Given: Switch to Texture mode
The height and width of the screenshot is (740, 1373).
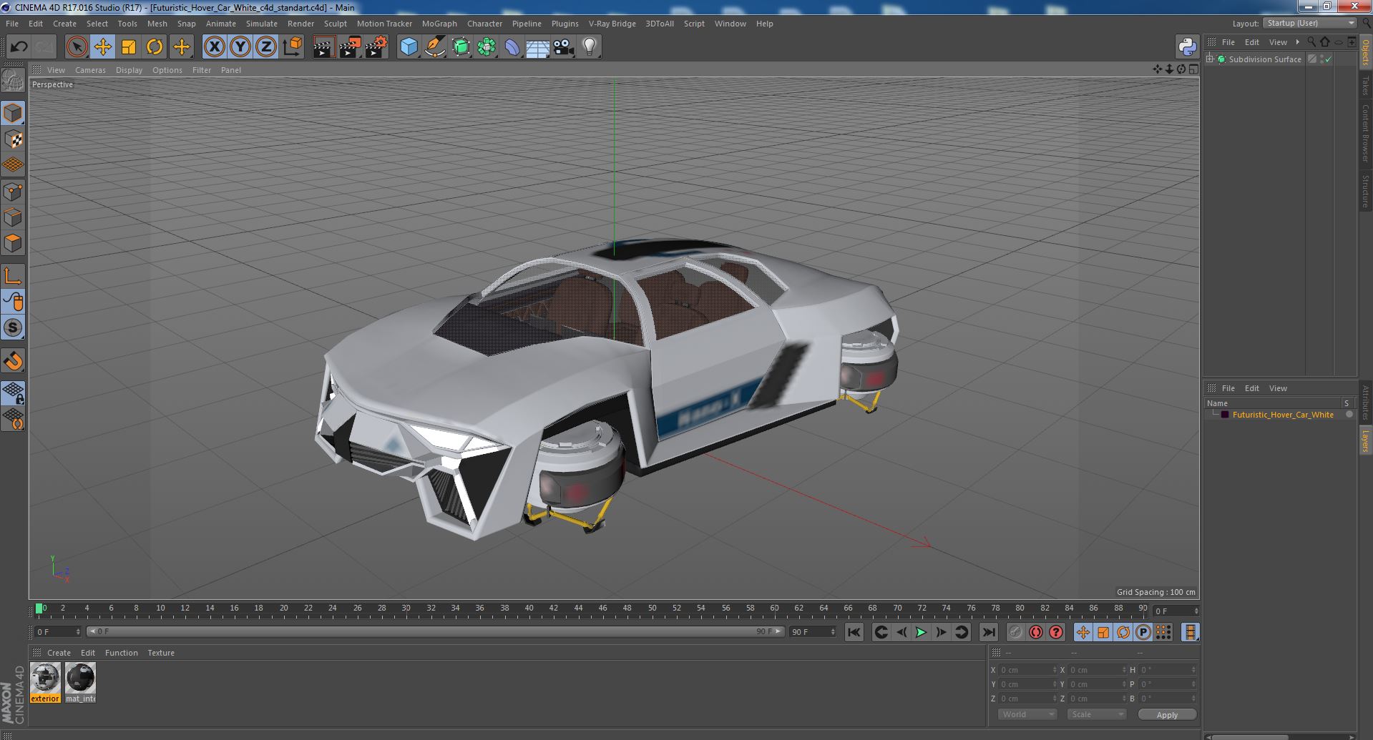Looking at the screenshot, I should (x=13, y=139).
